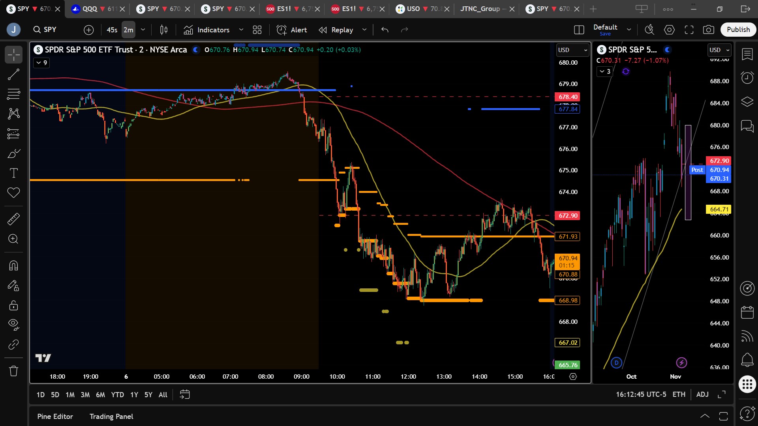Take a chart snapshot with the camera icon
The height and width of the screenshot is (426, 758).
[x=708, y=30]
